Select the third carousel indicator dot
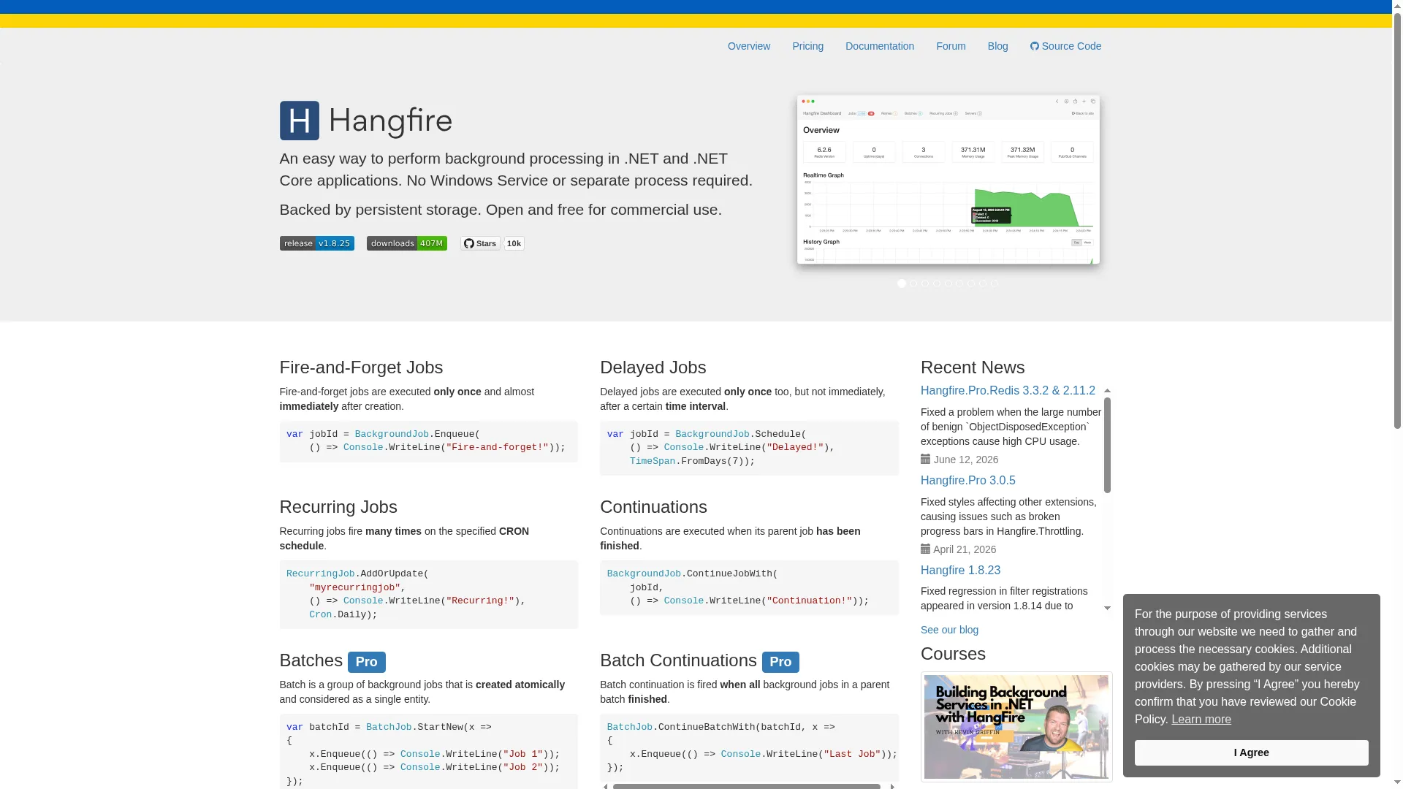1403x789 pixels. pos(924,283)
